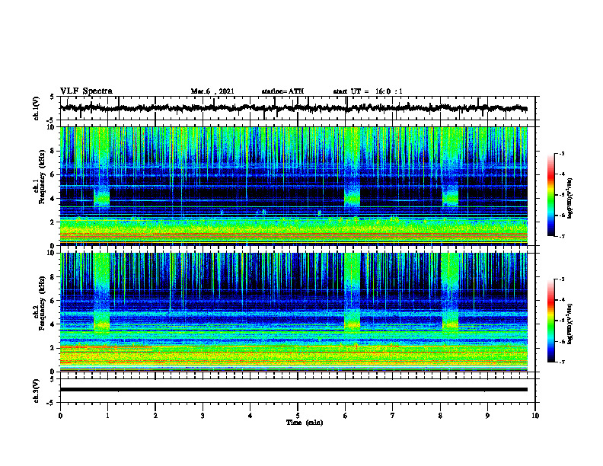Click time tick label "10" on x-axis

pos(535,416)
